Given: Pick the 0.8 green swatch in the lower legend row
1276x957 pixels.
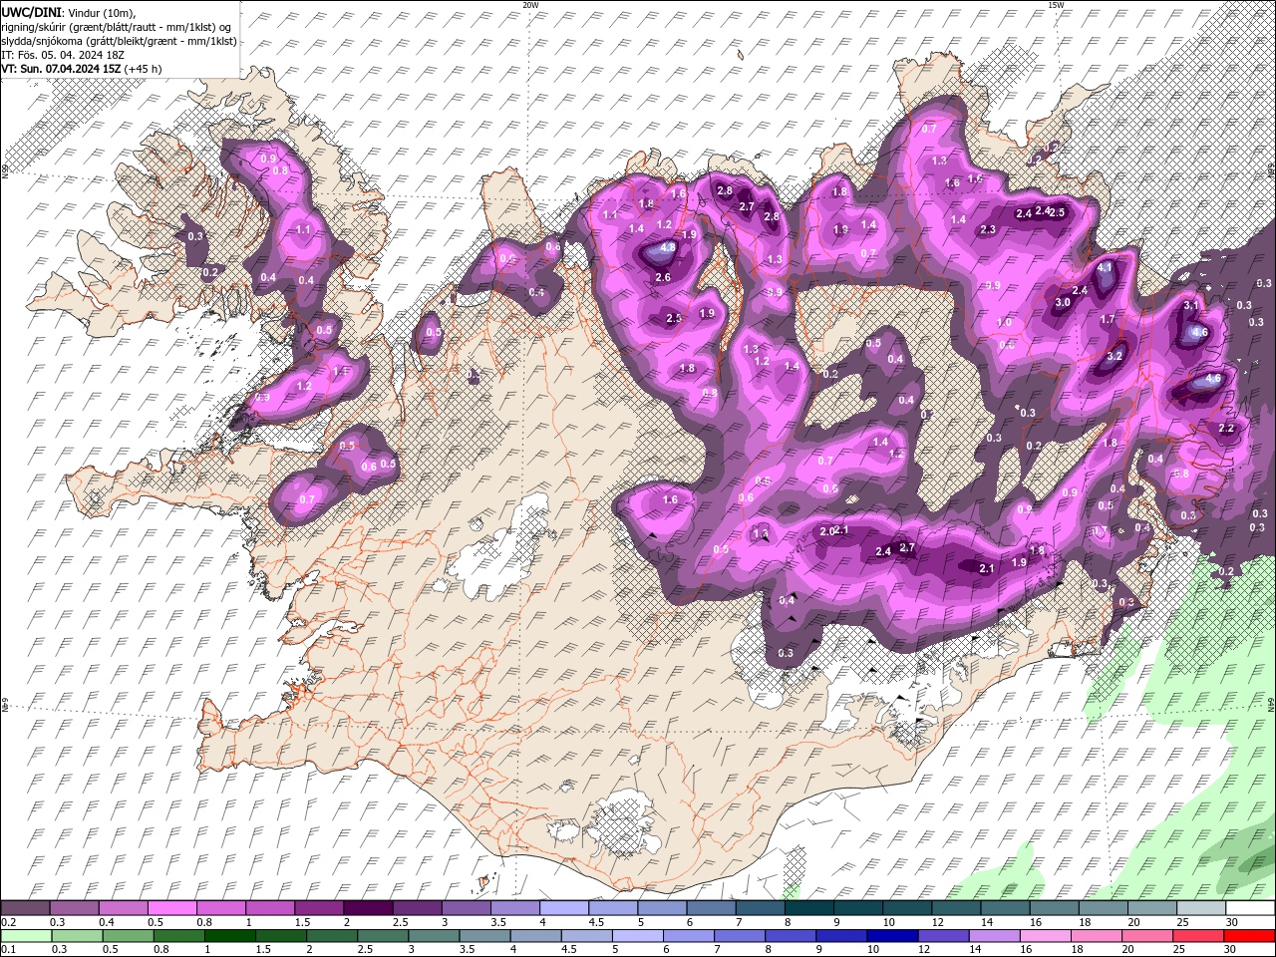Looking at the screenshot, I should click(x=178, y=936).
